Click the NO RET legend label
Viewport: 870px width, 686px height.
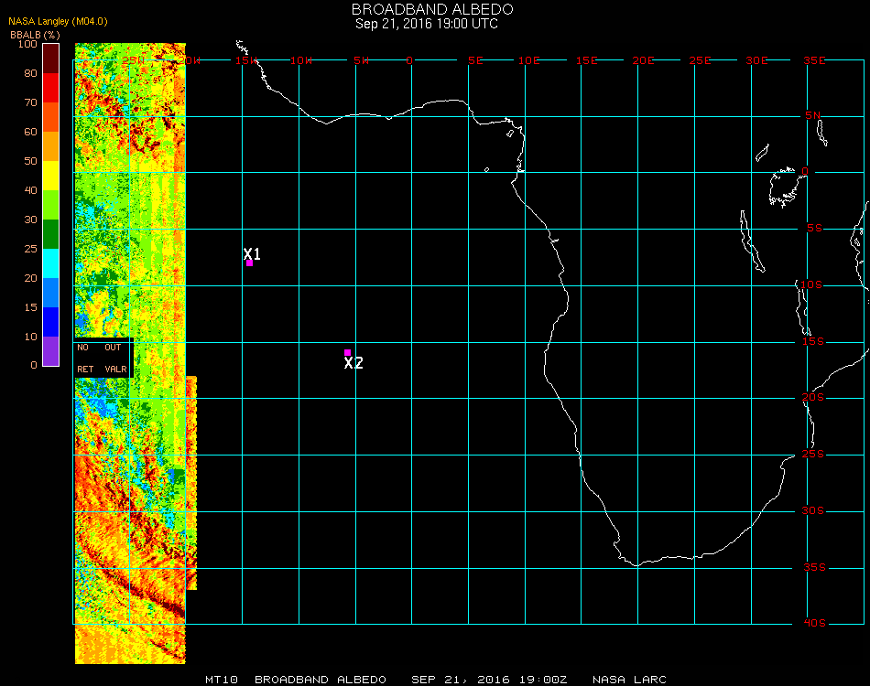point(84,359)
